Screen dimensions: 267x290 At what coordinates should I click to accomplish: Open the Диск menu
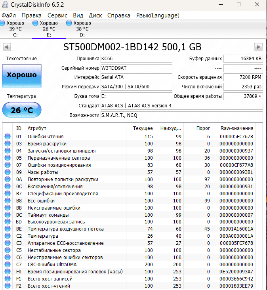pos(95,15)
